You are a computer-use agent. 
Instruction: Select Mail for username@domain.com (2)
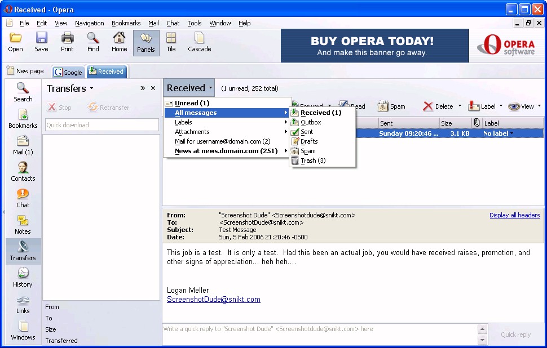[226, 141]
